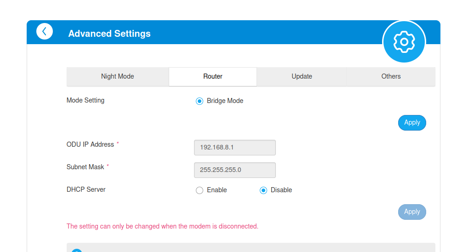Apply the Mode Setting change
Viewport: 457px width, 252px height.
[x=412, y=123]
